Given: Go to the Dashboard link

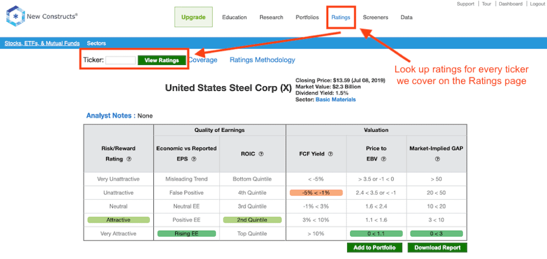Looking at the screenshot, I should pos(510,4).
